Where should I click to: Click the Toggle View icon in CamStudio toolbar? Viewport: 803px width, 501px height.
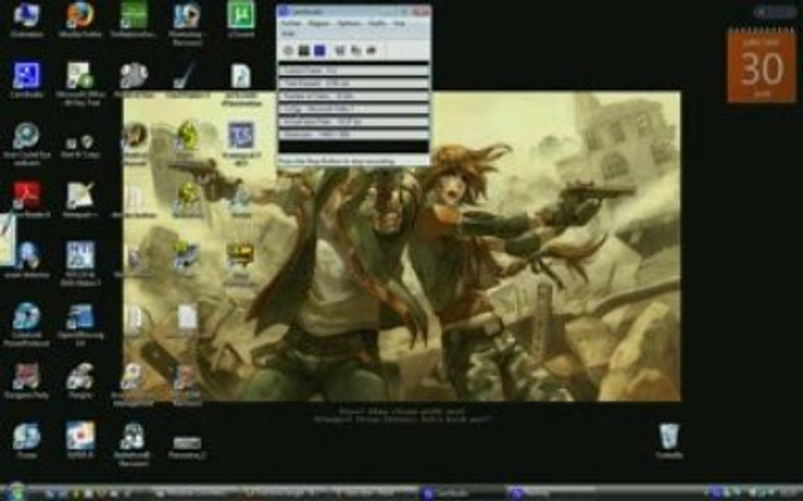pos(339,50)
